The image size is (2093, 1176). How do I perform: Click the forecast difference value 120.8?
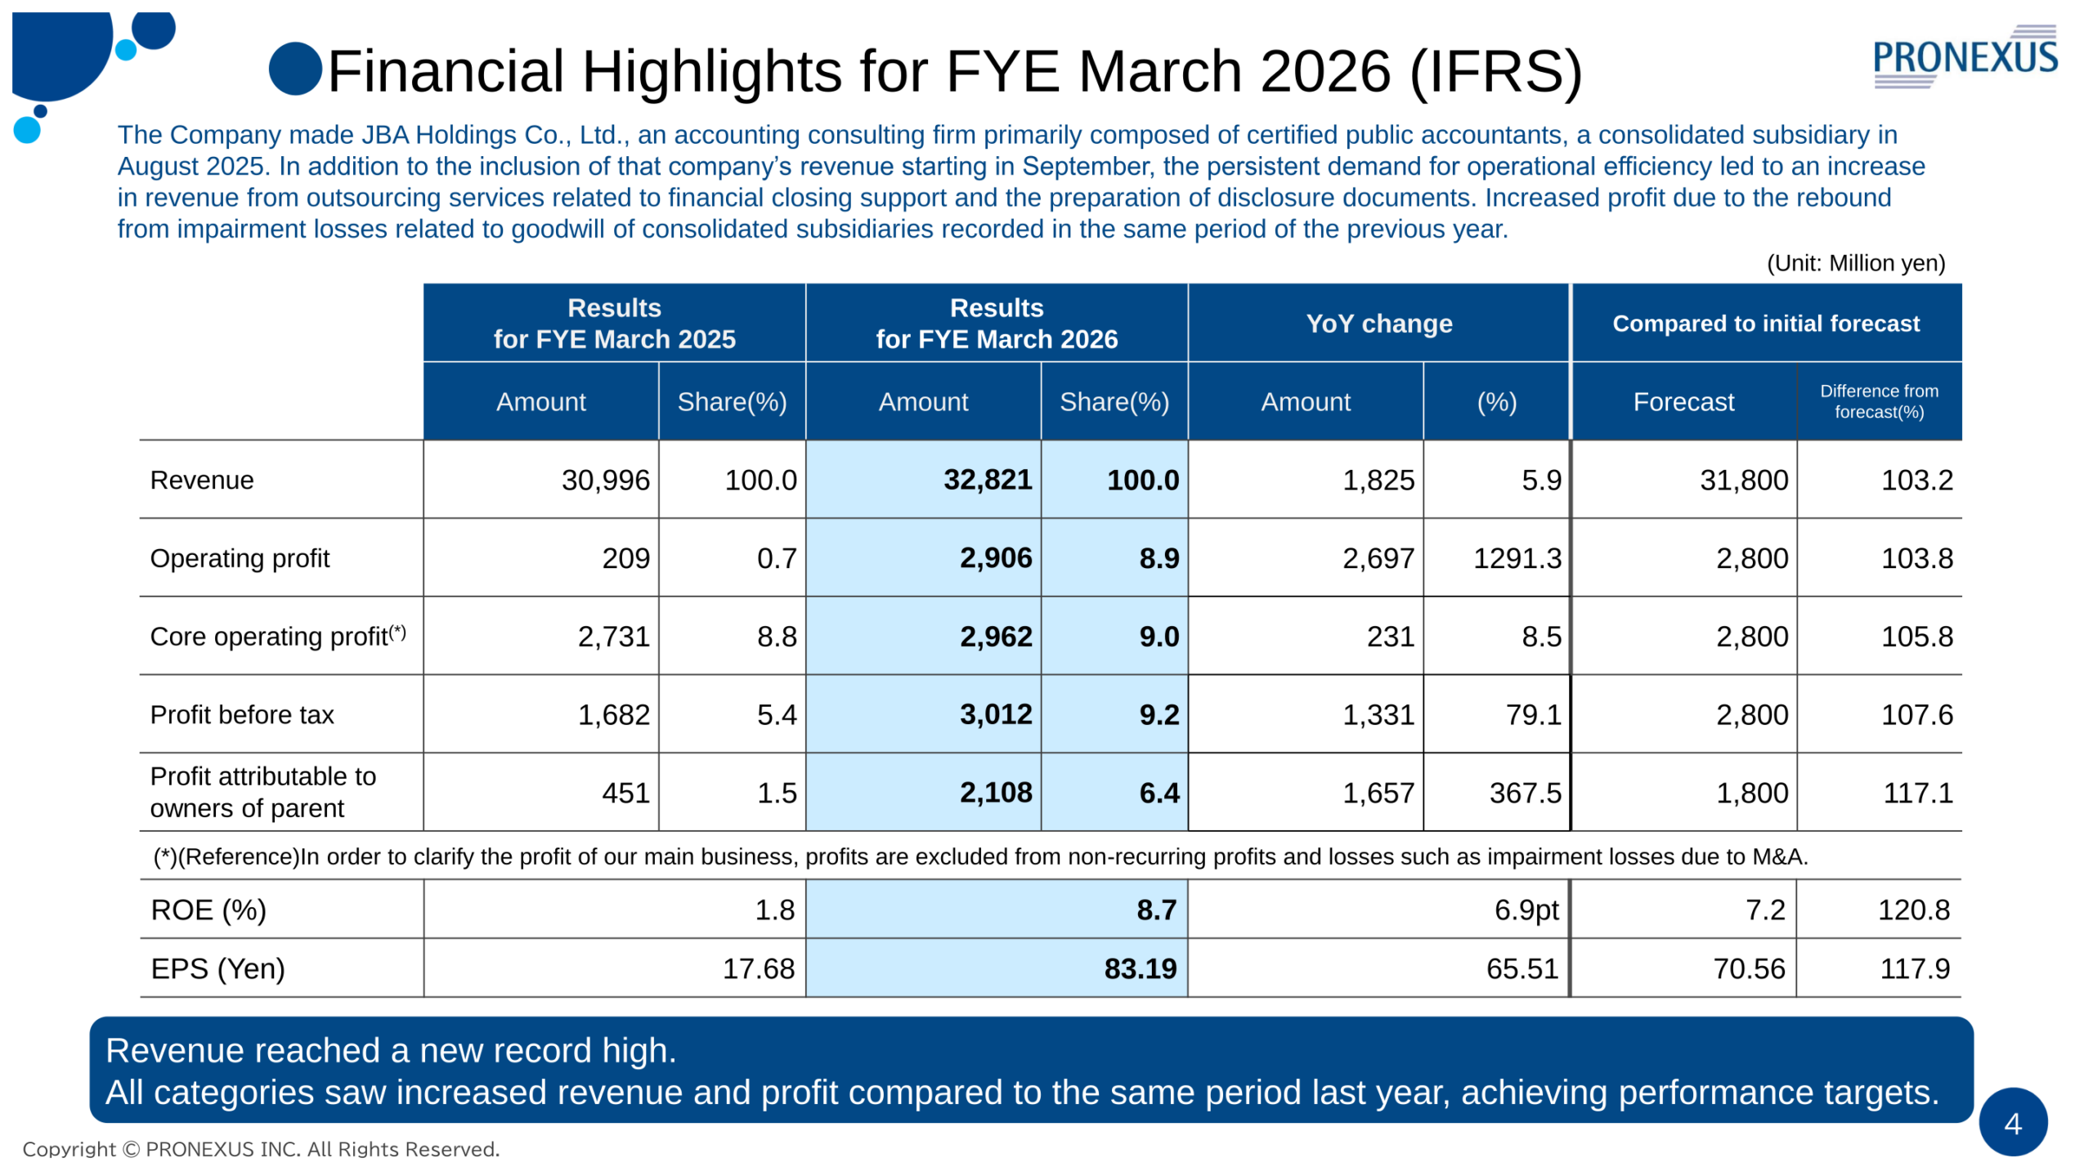point(1913,910)
